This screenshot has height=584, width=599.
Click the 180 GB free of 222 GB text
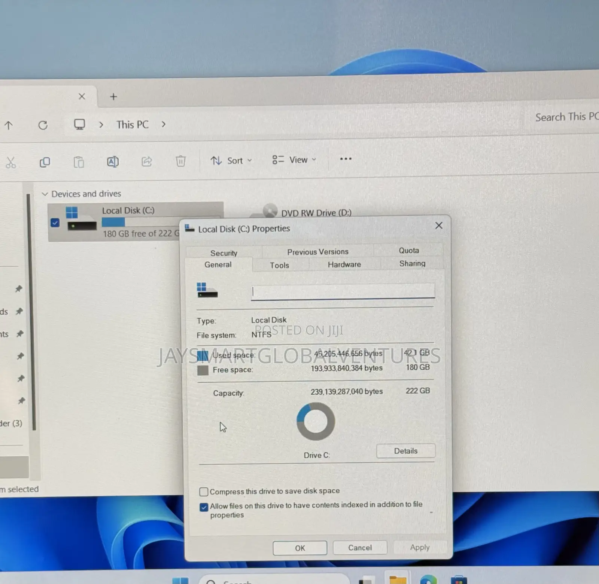point(141,234)
